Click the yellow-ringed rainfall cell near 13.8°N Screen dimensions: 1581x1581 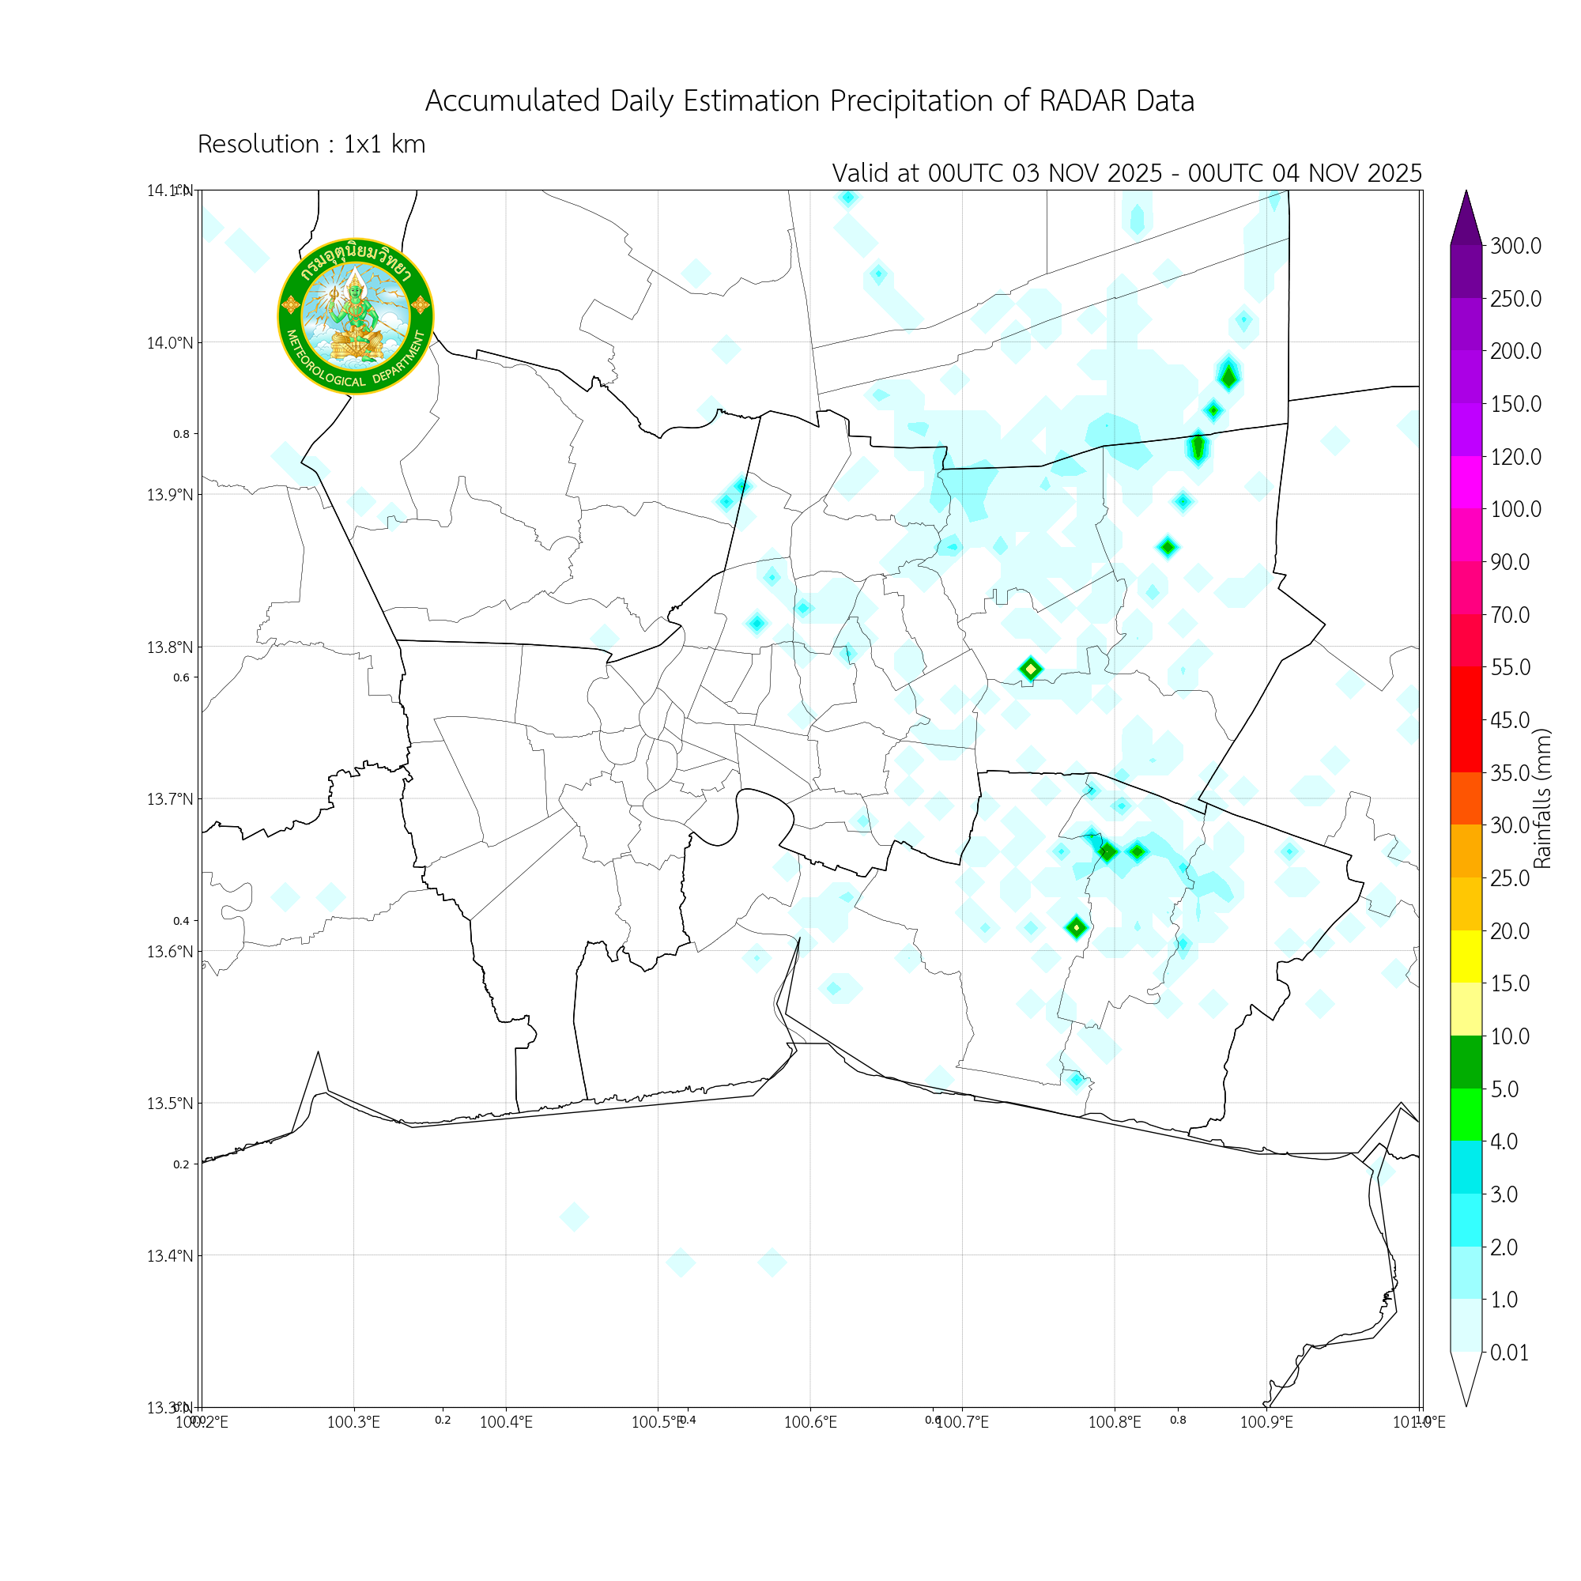(x=1030, y=669)
